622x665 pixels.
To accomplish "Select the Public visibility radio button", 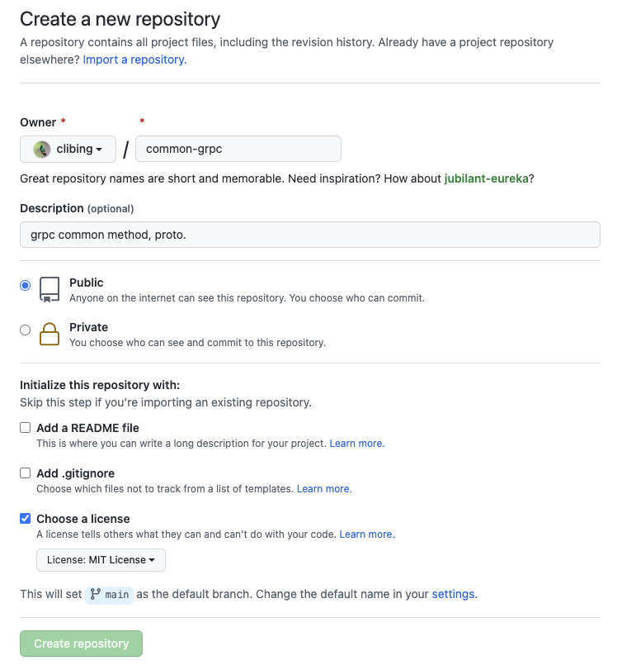I will tap(26, 285).
